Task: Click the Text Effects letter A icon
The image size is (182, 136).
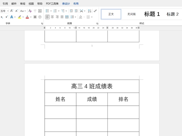Action: pos(12,17)
